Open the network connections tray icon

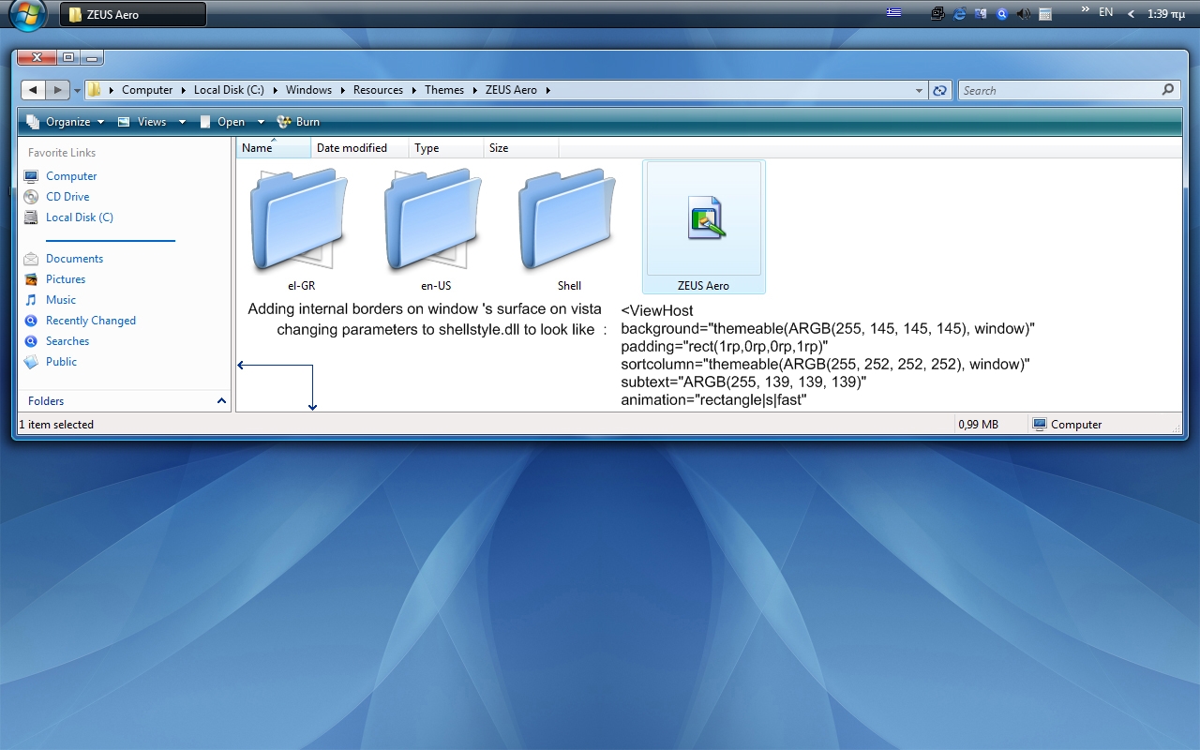point(937,13)
